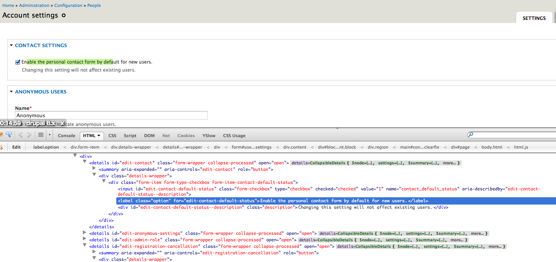Open the Firebug panel list icon

[40, 135]
